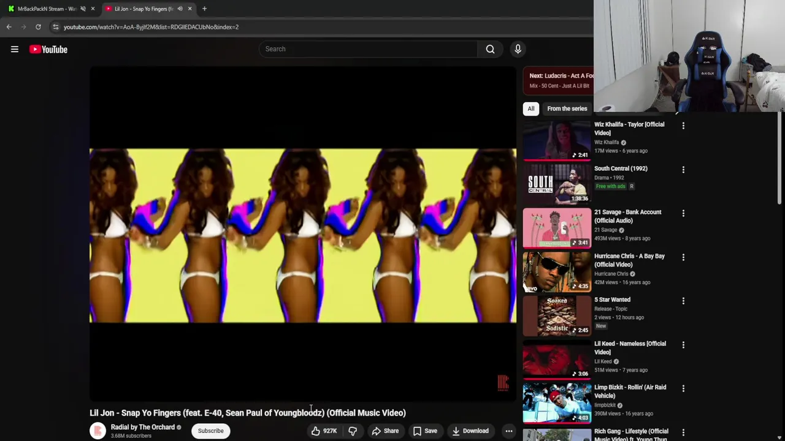Open the 21 Savage Bank Account thumbnail
The width and height of the screenshot is (785, 441).
click(x=557, y=228)
